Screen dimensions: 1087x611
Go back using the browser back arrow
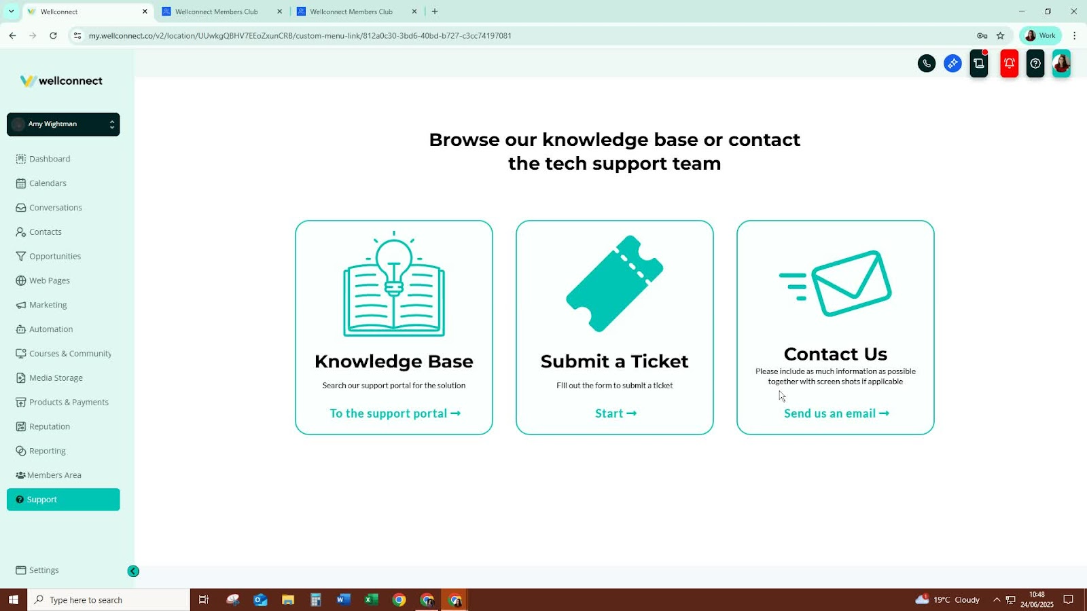[x=12, y=35]
